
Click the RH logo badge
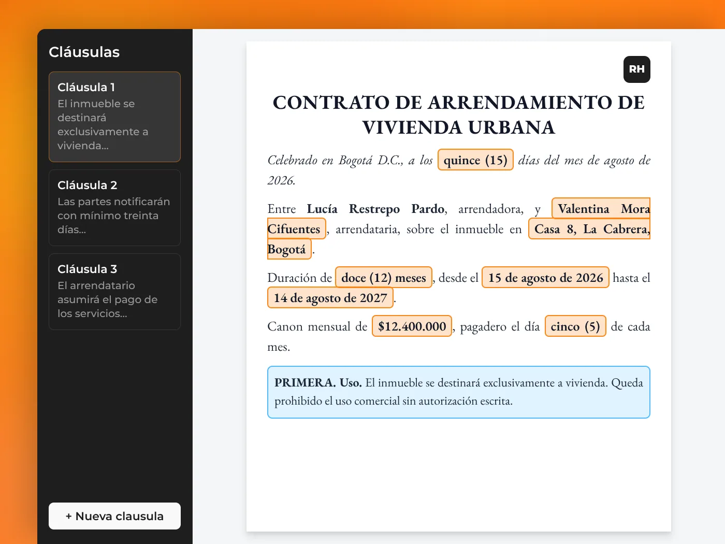tap(636, 69)
